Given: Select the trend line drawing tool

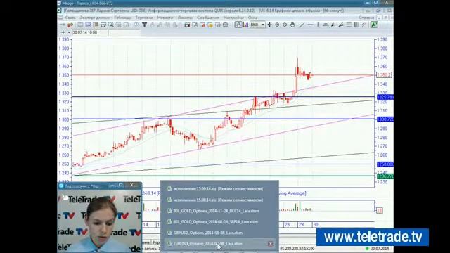Looking at the screenshot, I should (302, 25).
